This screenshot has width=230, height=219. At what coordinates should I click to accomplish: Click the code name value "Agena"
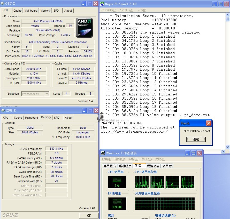pyautogui.click(x=35, y=26)
